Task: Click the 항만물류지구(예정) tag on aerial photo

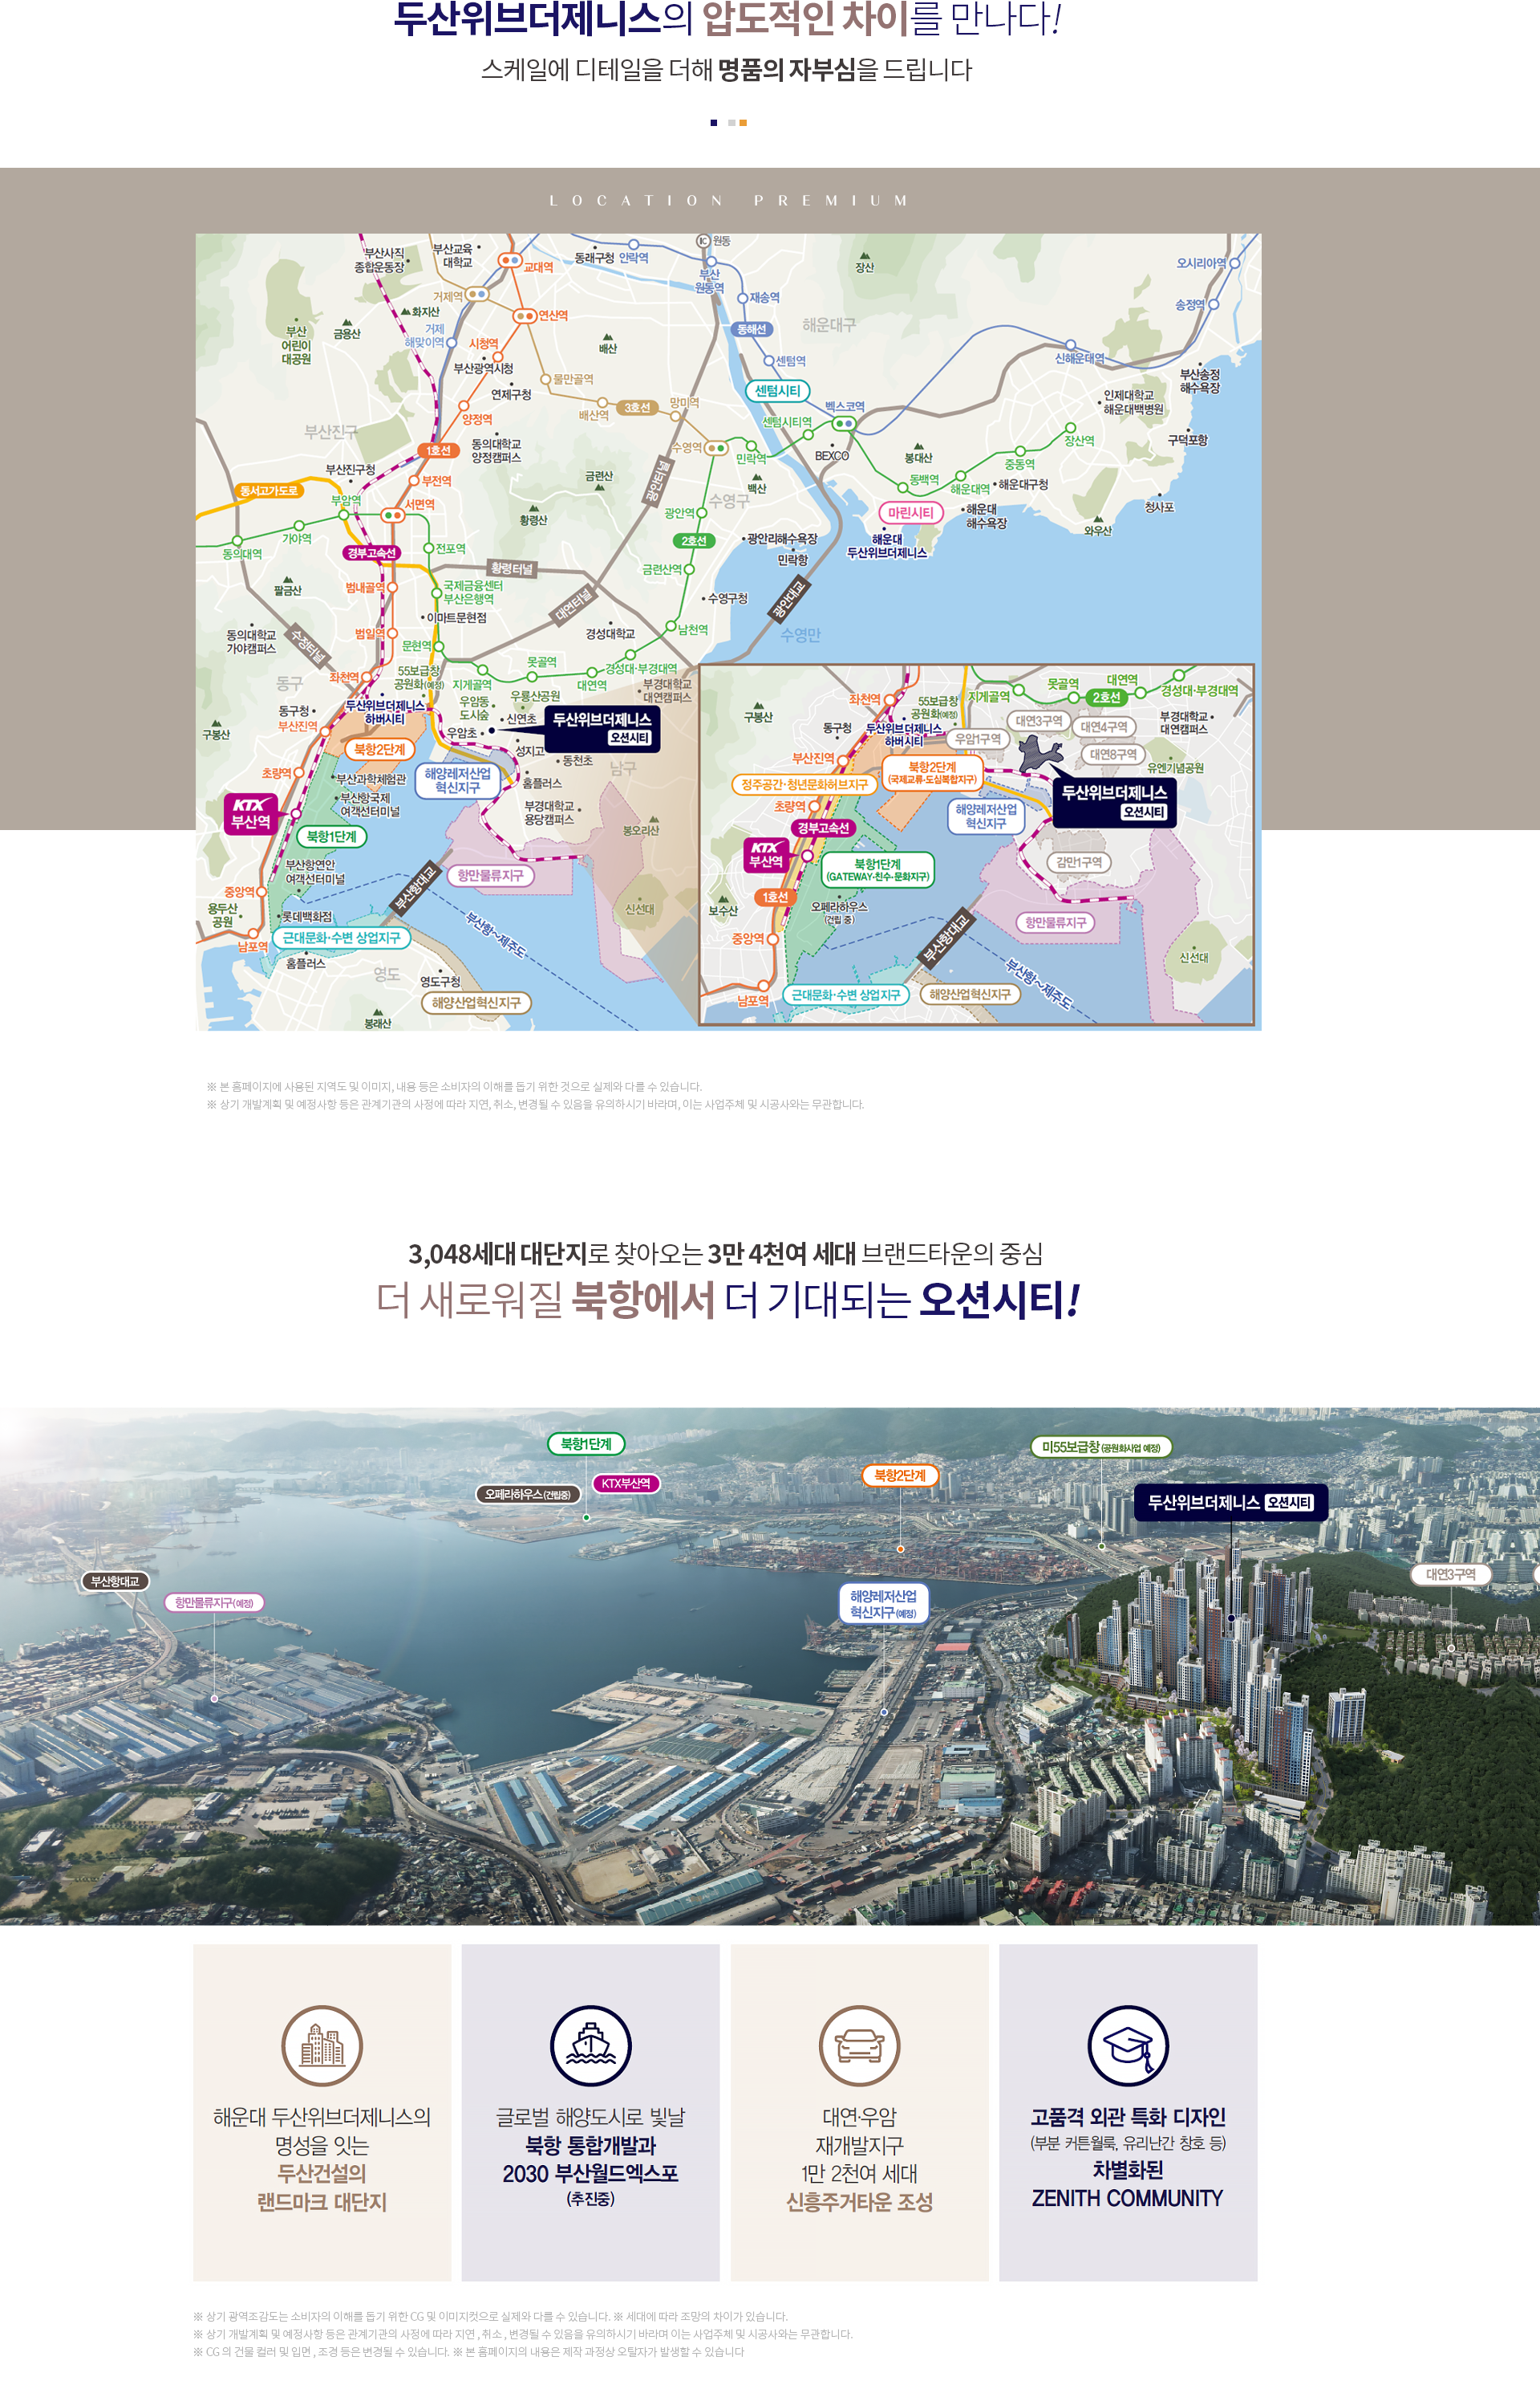Action: 214,1602
